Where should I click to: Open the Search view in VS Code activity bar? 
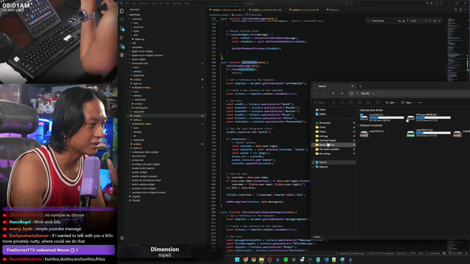pyautogui.click(x=122, y=19)
